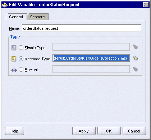Close the Edit Variable window
The width and height of the screenshot is (151, 140).
click(x=146, y=5)
